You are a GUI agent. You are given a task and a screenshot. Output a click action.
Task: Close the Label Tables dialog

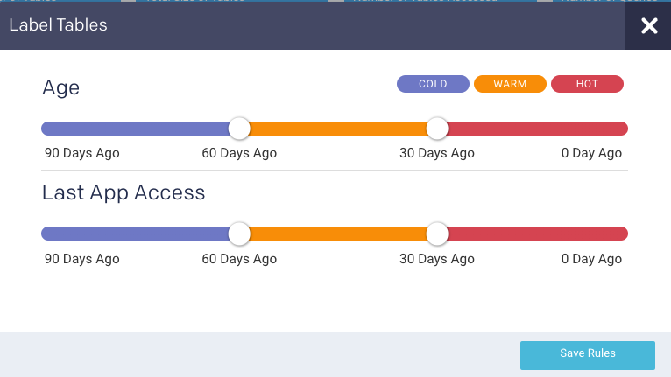coord(648,26)
